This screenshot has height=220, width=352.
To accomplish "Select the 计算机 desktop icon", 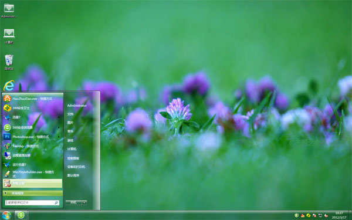I will 9,36.
